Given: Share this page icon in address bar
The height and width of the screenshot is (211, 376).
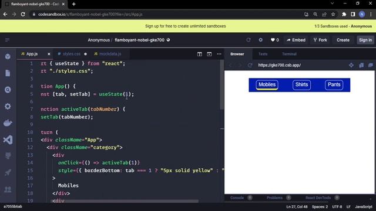Looking at the screenshot, I should coord(324,14).
